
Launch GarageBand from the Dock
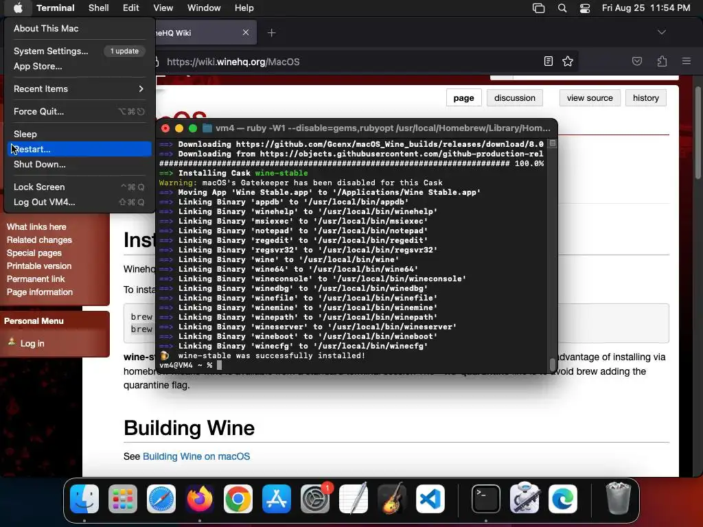(392, 499)
